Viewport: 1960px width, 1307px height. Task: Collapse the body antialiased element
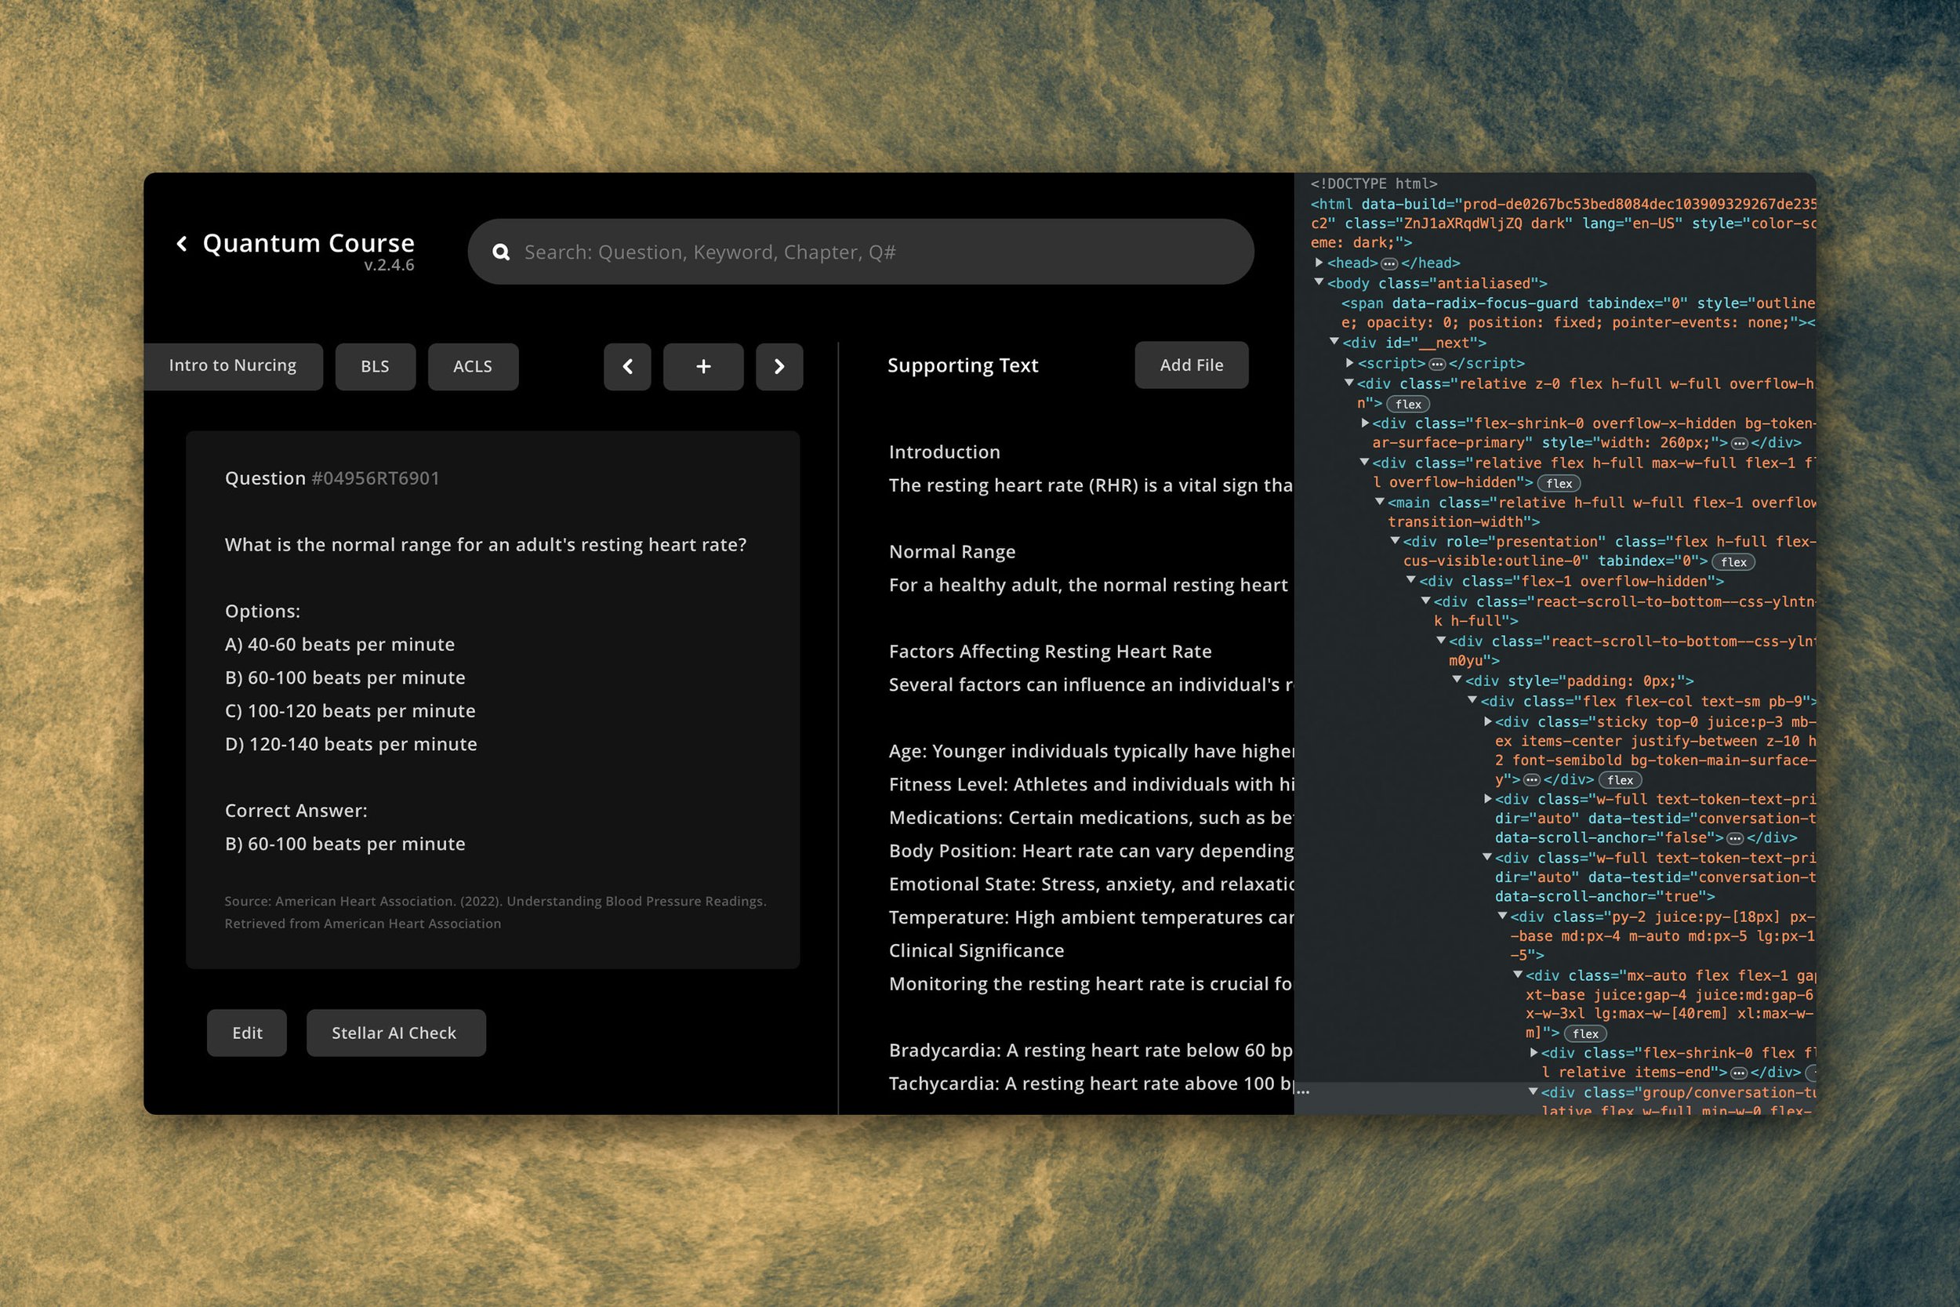1319,282
